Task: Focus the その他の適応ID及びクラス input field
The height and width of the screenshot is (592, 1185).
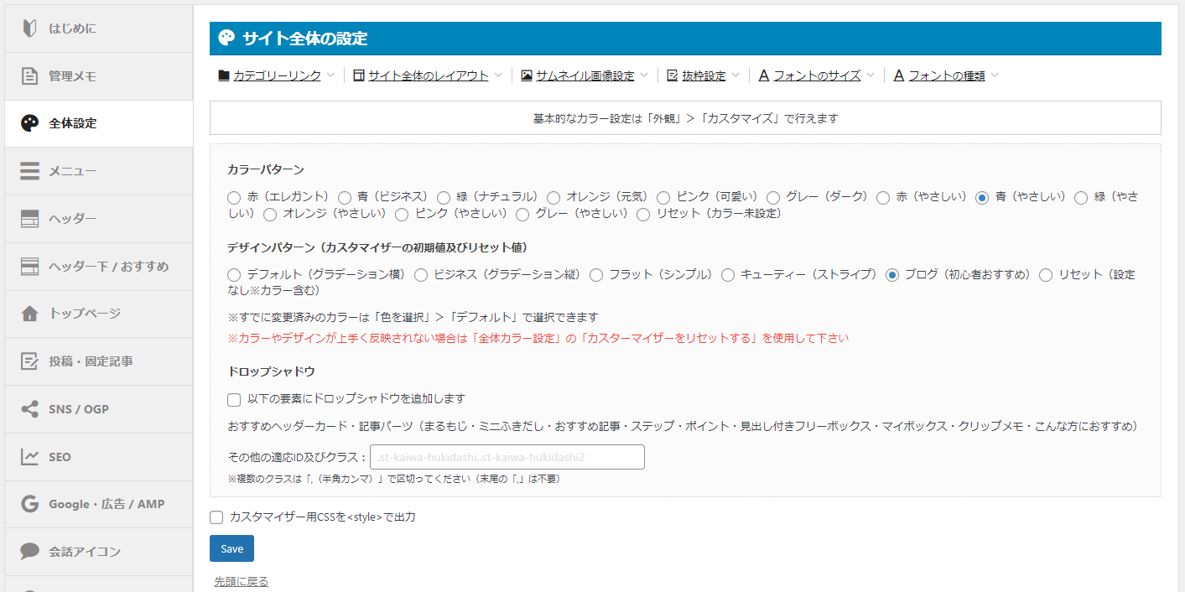Action: tap(507, 457)
